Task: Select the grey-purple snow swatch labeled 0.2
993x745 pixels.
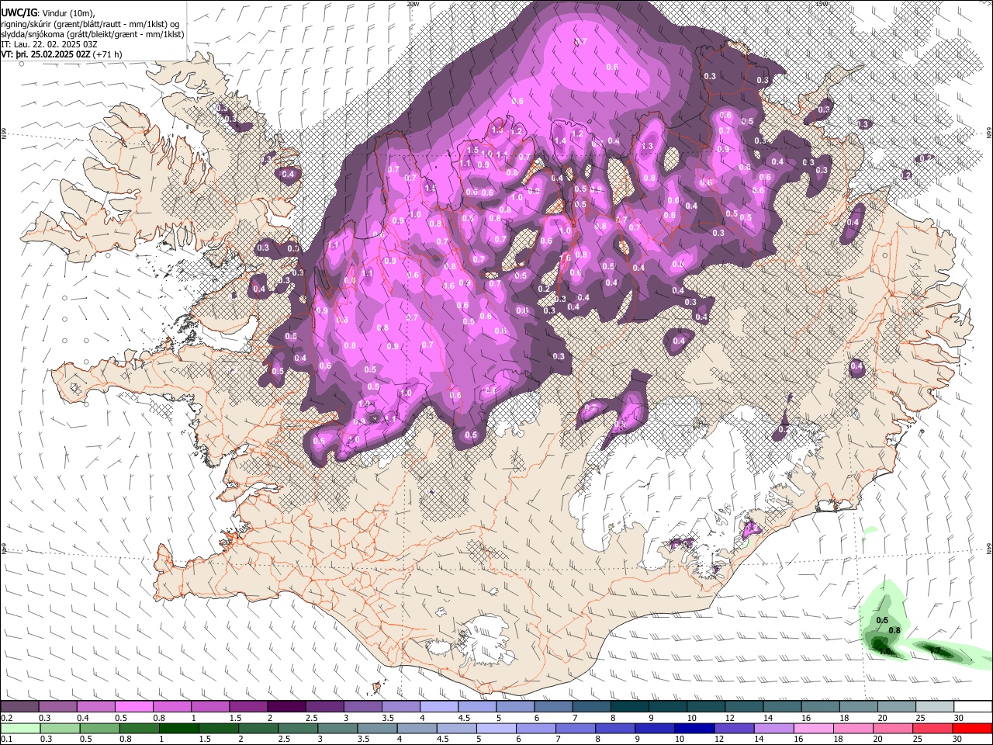Action: (x=19, y=707)
